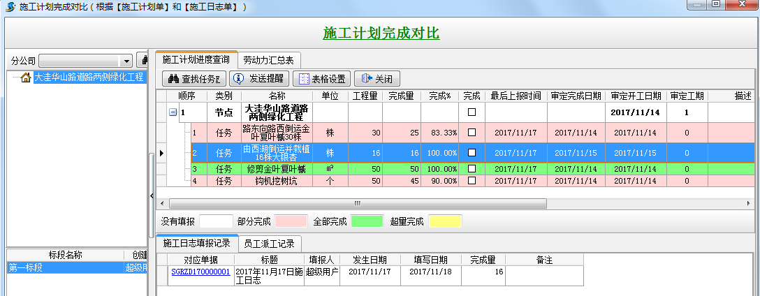Open 表格设置 table settings
The image size is (760, 296).
(x=321, y=79)
